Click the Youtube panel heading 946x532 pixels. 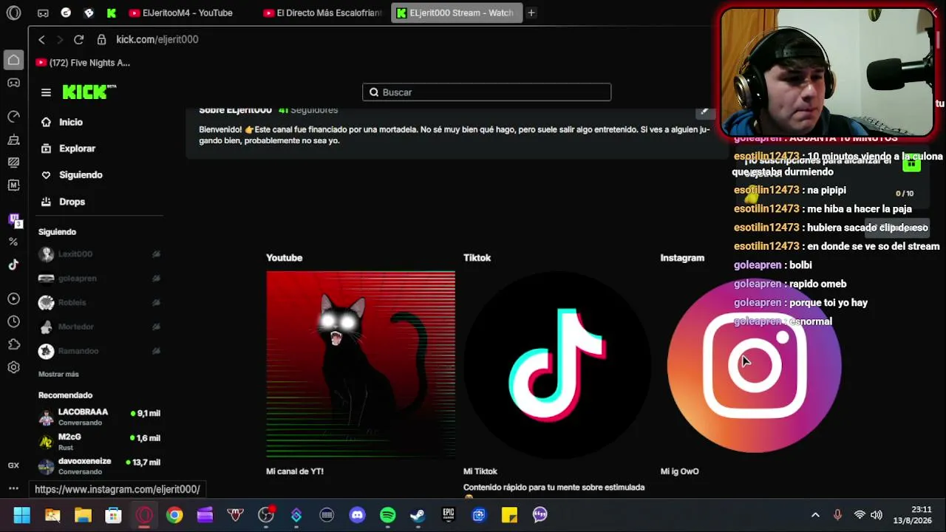284,258
